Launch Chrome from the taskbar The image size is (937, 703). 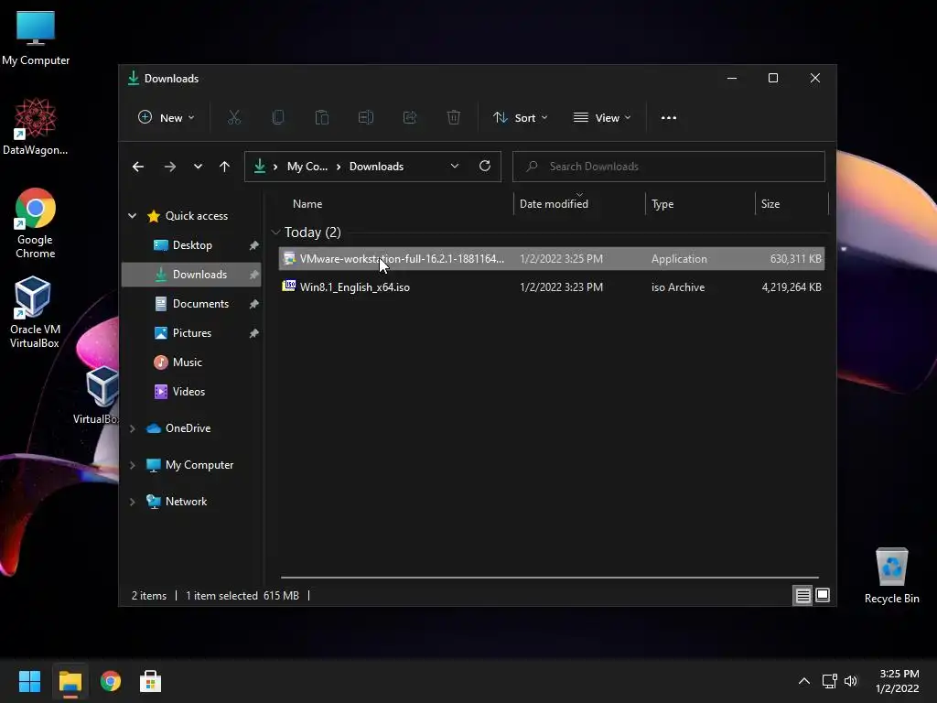[x=111, y=681]
